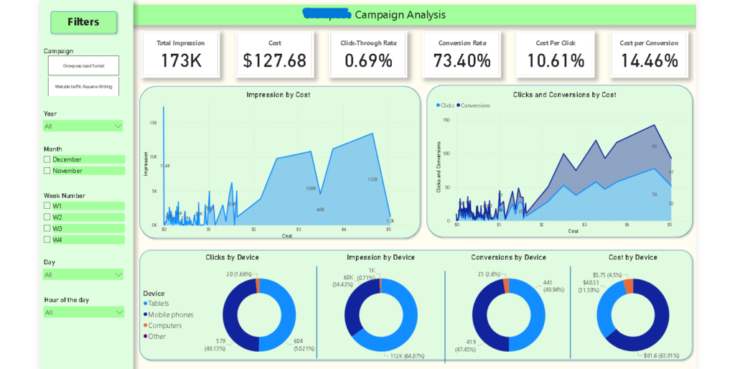The image size is (735, 369).
Task: Check the W3 week filter box
Action: pos(47,228)
